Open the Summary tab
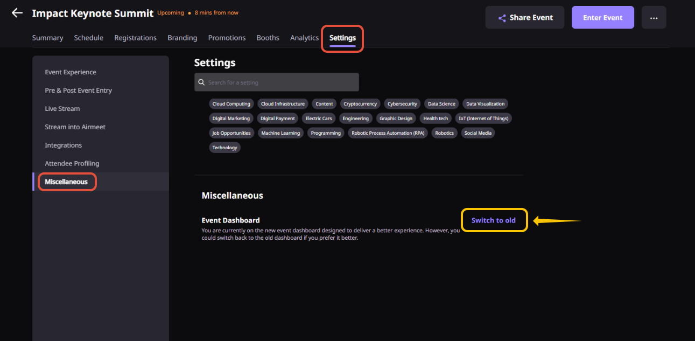695x341 pixels. point(47,38)
